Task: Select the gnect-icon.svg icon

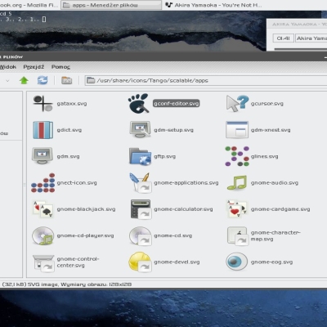Action: [43, 183]
